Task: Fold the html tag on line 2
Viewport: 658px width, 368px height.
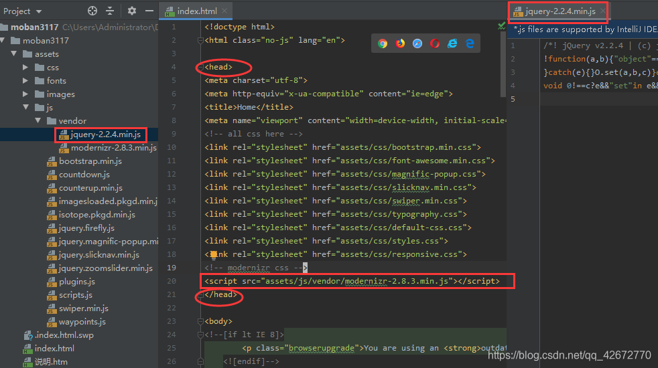Action: [x=200, y=41]
